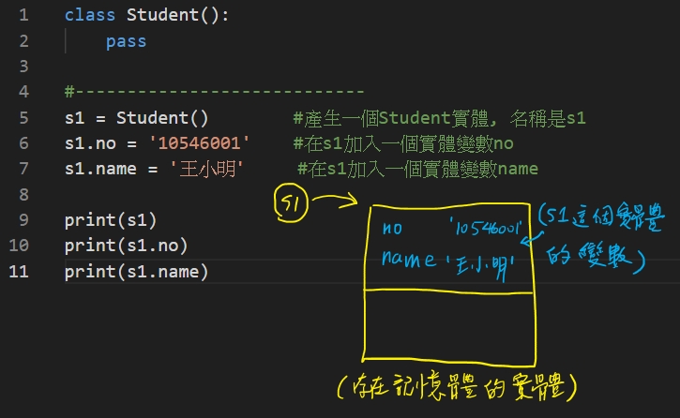Place cursor in 'print(s1)' on line 9
This screenshot has height=418, width=680.
pos(111,221)
